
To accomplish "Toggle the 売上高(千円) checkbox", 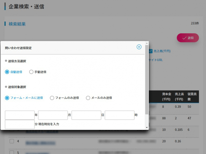I will tap(151, 51).
